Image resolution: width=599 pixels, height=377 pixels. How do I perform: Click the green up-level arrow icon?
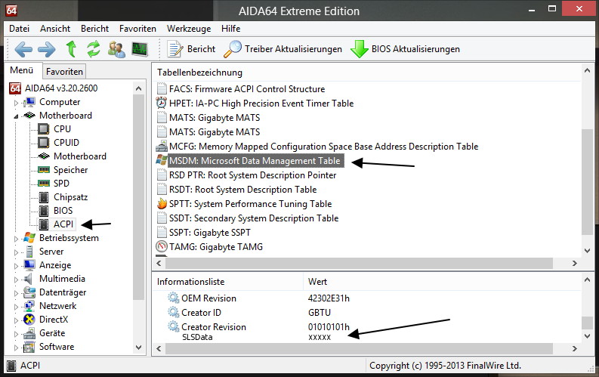[x=71, y=49]
